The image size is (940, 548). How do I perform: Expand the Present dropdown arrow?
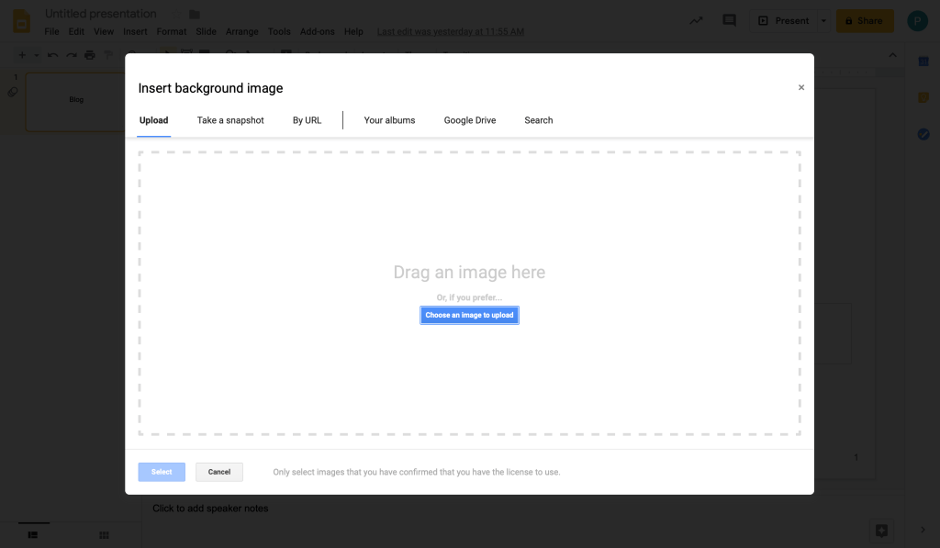coord(823,21)
